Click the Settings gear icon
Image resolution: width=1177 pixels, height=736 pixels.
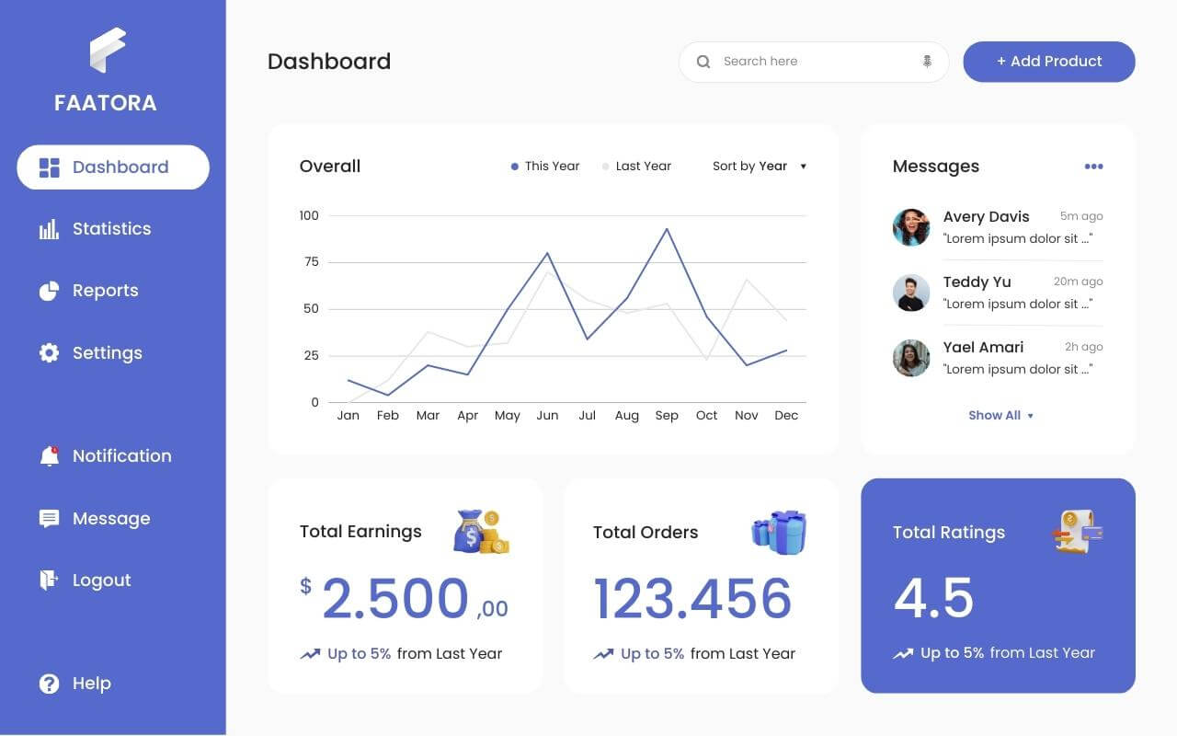[x=50, y=353]
